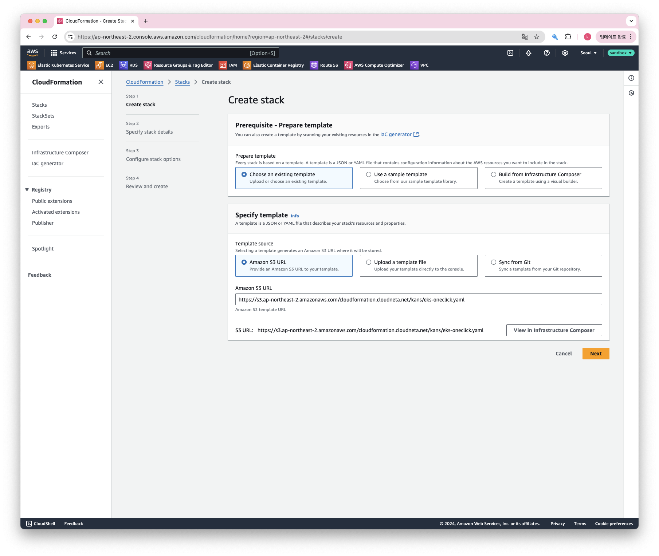Screen dimensions: 659x556
Task: Click the Next button
Action: (596, 354)
